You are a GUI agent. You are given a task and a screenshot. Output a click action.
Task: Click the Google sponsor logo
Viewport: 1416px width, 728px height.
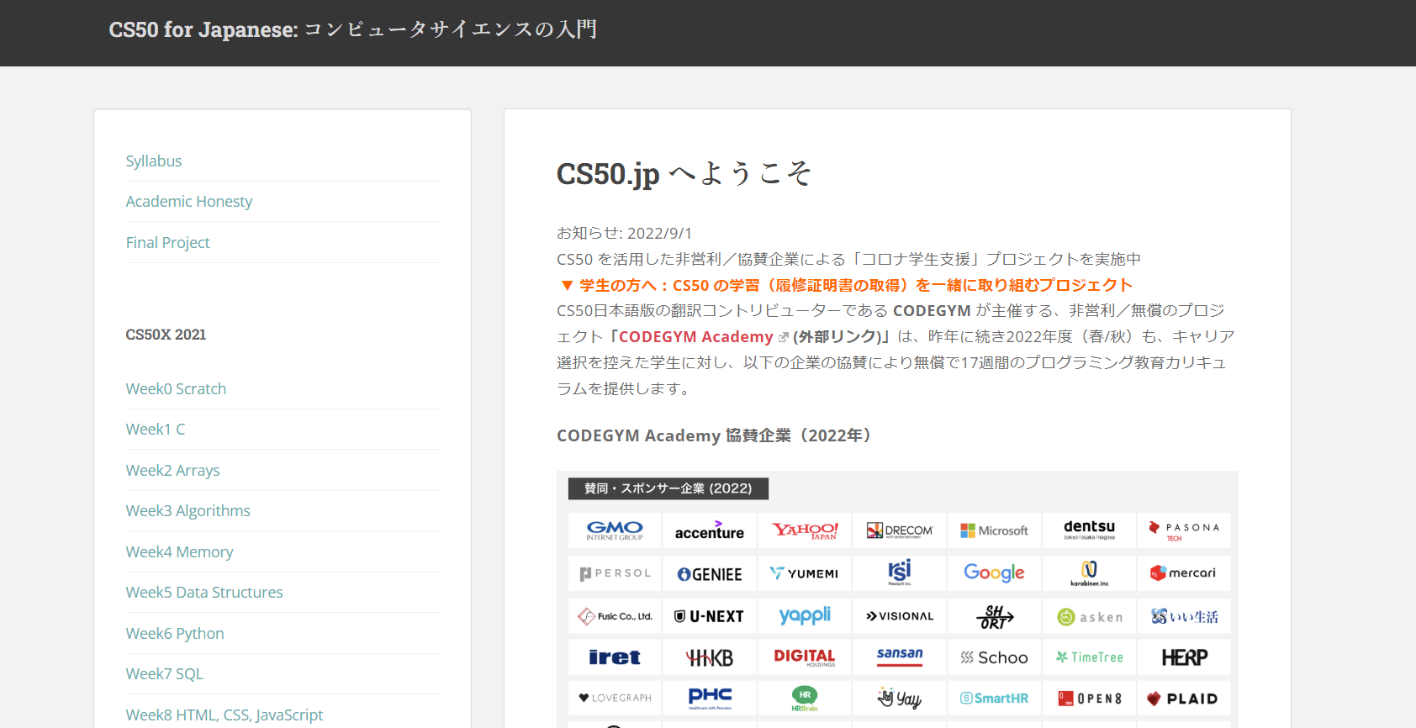pos(994,572)
